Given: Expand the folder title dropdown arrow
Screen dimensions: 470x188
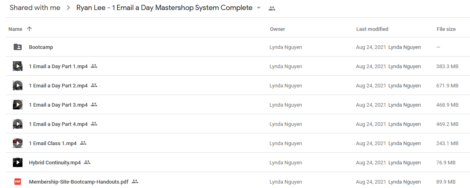Looking at the screenshot, I should coord(259,8).
